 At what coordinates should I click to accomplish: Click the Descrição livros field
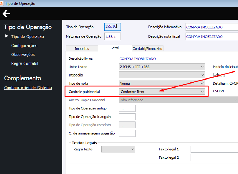coord(178,59)
